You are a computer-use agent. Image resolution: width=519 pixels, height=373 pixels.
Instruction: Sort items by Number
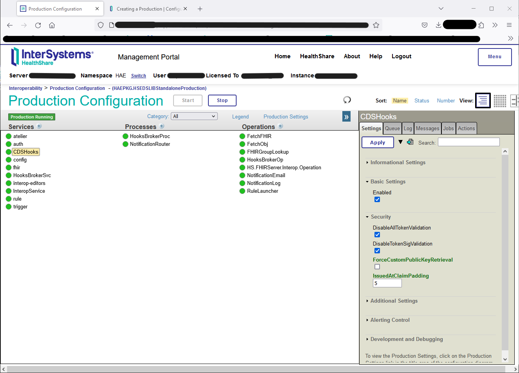(446, 100)
